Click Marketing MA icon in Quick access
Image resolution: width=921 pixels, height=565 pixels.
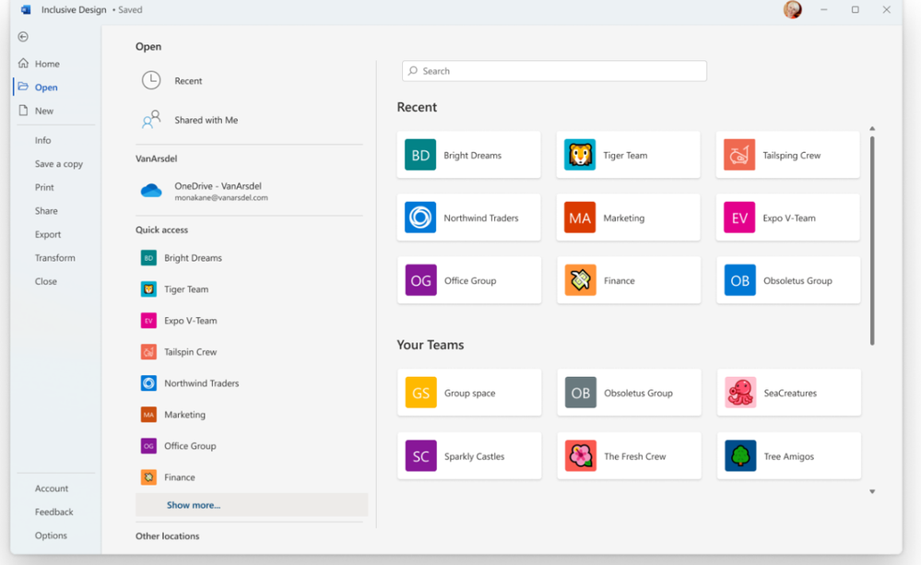click(x=148, y=415)
